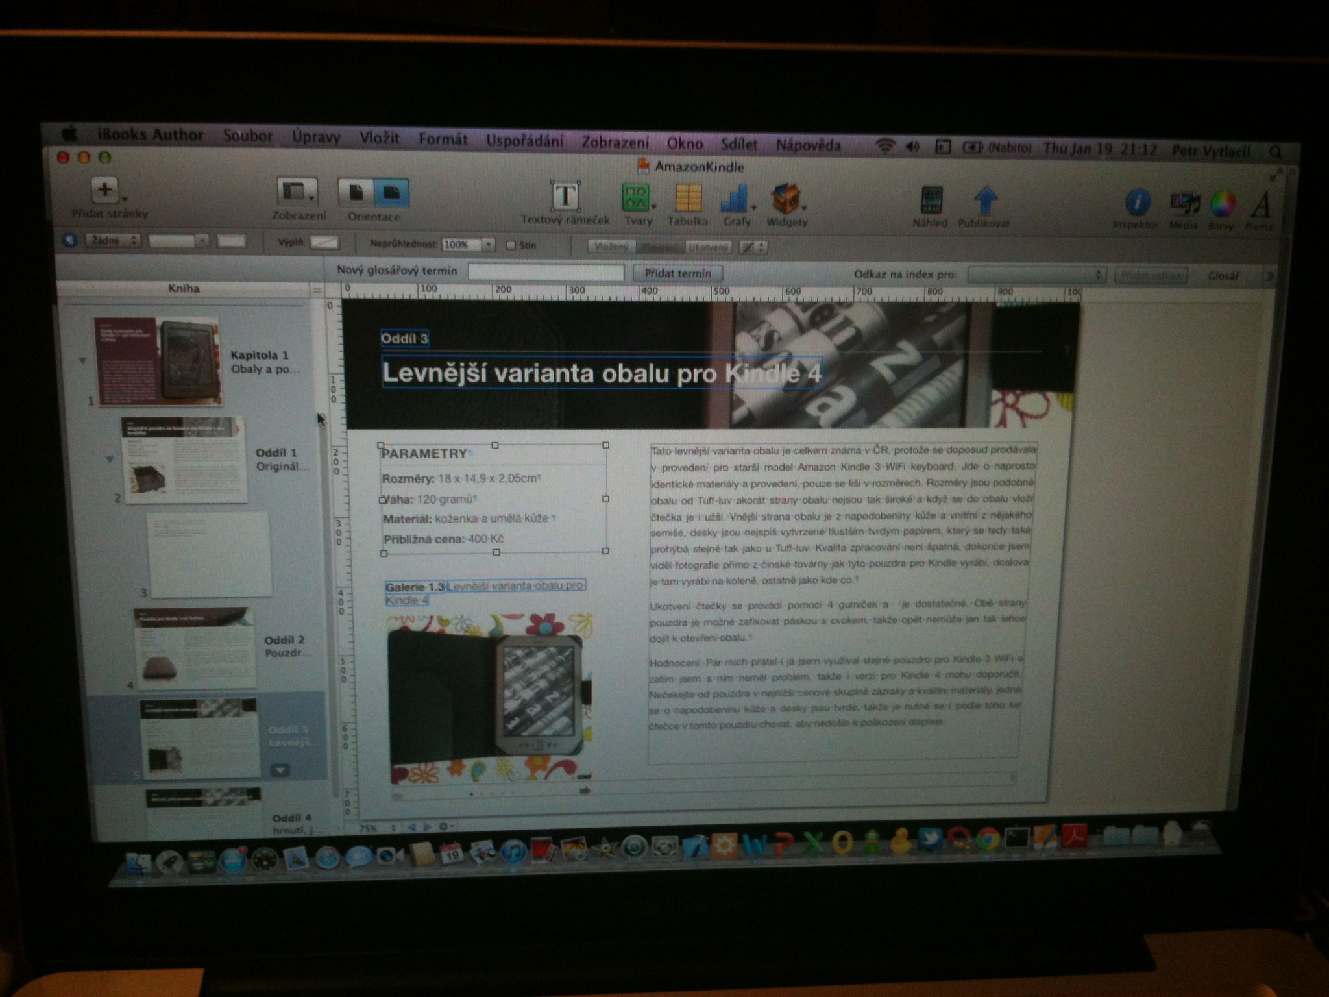This screenshot has height=997, width=1329.
Task: Open the Widgety widgets menu
Action: pyautogui.click(x=785, y=200)
